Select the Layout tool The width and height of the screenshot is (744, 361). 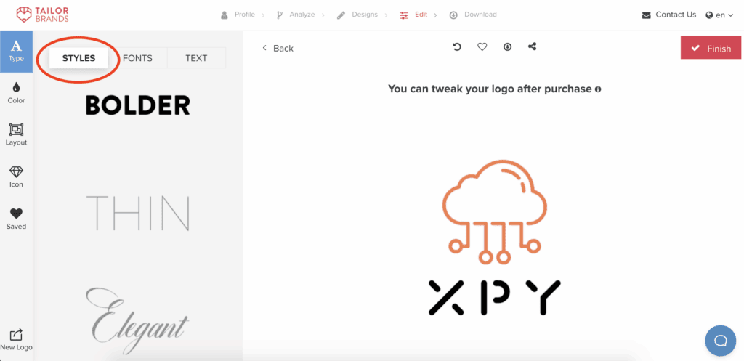click(x=16, y=134)
